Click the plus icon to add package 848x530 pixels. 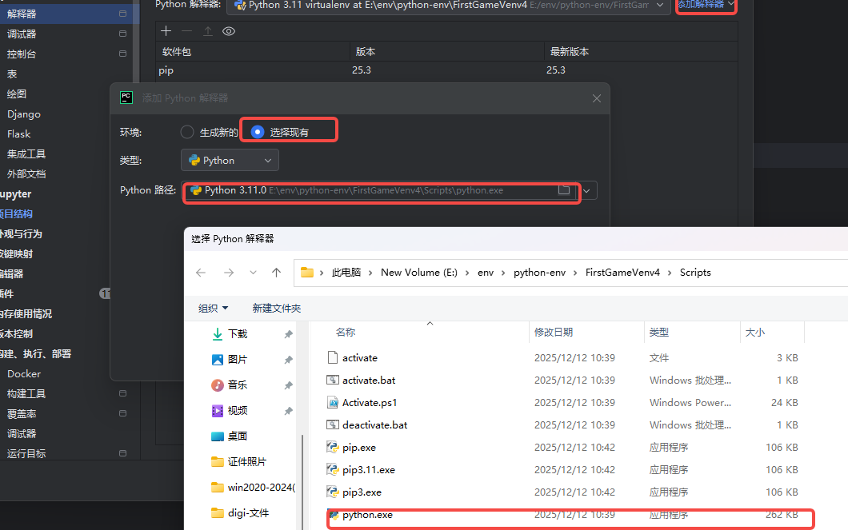[166, 31]
